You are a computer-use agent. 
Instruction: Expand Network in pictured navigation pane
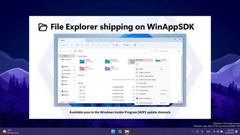coord(60,95)
